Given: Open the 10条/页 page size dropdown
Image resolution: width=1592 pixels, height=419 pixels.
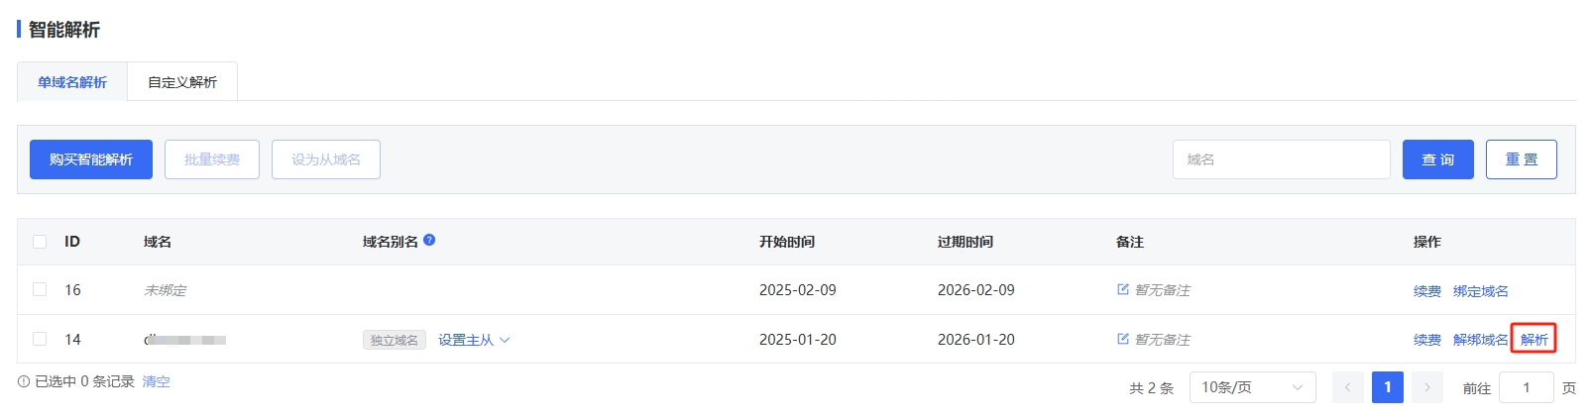Looking at the screenshot, I should coord(1252,387).
